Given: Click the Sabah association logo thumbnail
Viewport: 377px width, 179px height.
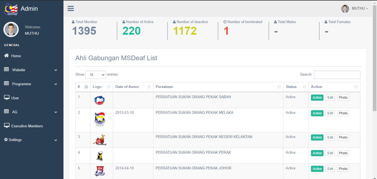Looking at the screenshot, I should click(x=99, y=100).
